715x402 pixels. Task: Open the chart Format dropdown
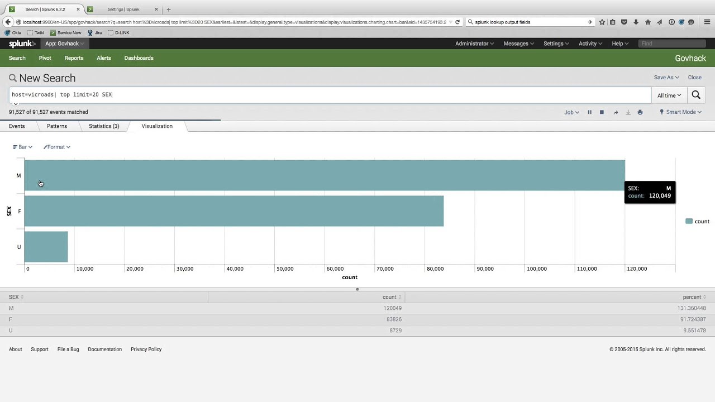point(56,147)
